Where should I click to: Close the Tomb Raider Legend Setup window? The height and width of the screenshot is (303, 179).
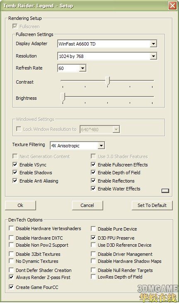tap(172, 5)
